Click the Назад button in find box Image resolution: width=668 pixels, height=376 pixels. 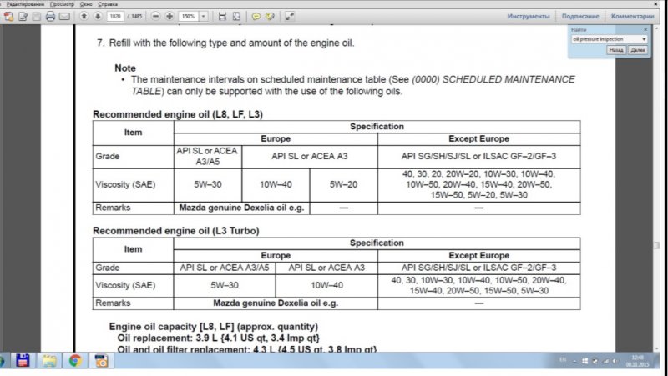[615, 50]
